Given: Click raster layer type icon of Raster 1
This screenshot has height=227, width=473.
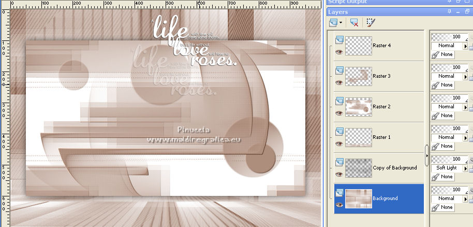Looking at the screenshot, I should point(339,131).
